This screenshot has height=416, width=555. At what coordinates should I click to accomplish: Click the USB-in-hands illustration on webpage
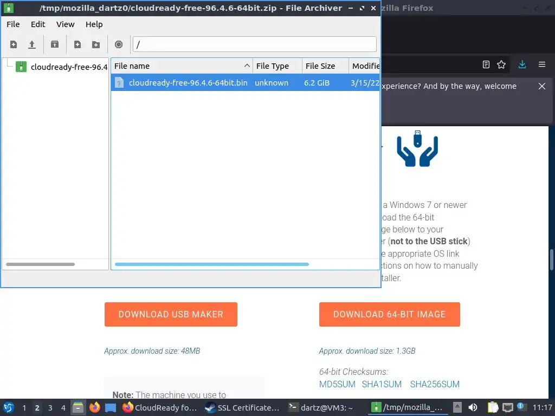[417, 148]
